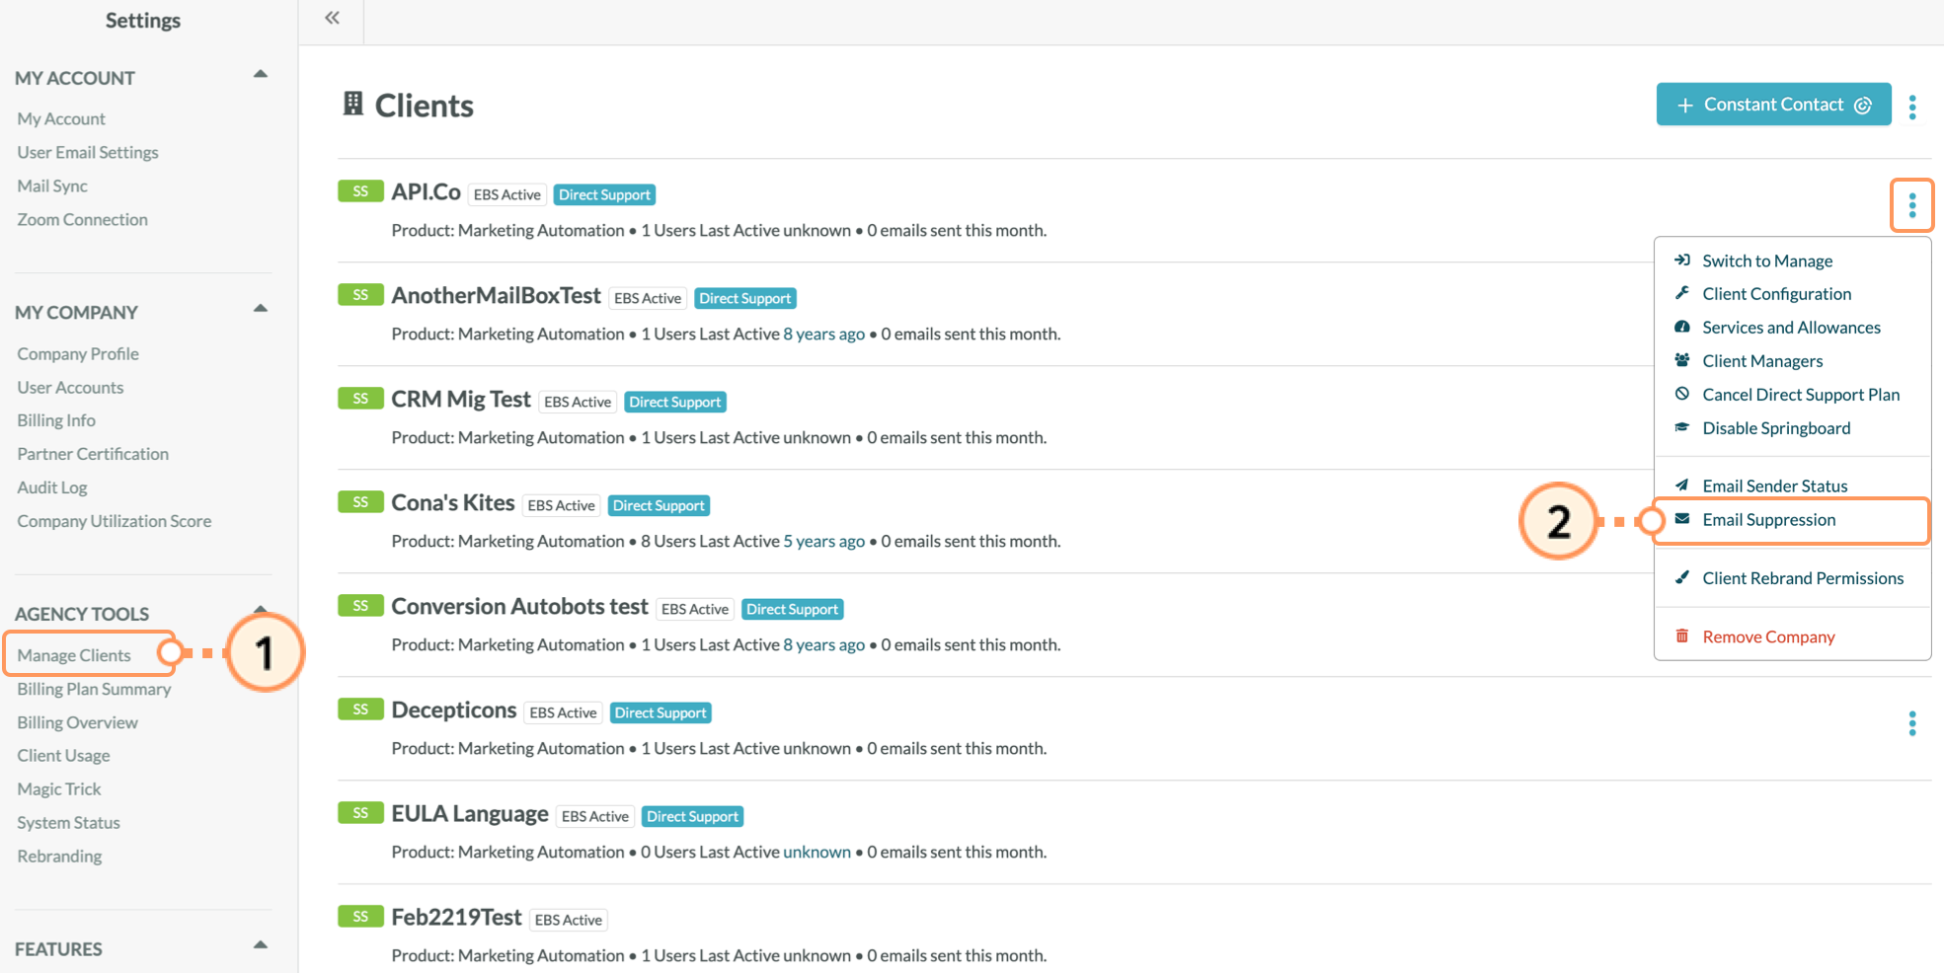Click the trash icon for Remove Company
This screenshot has width=1944, height=973.
[1682, 636]
